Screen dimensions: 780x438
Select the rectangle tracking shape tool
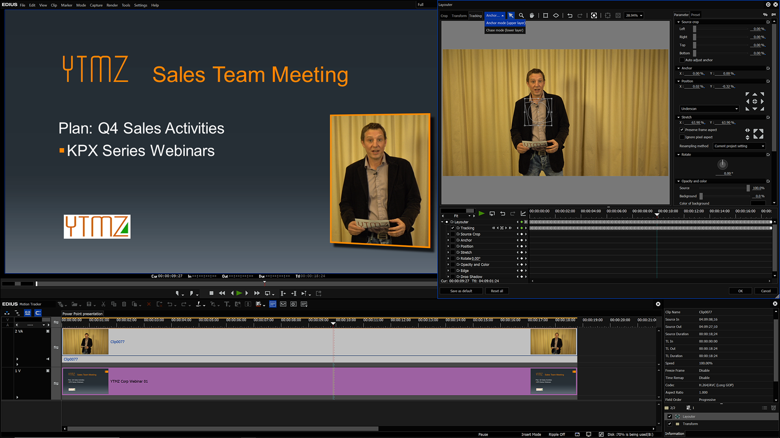click(x=546, y=15)
